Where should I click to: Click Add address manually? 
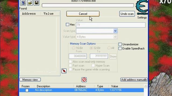click(x=134, y=80)
